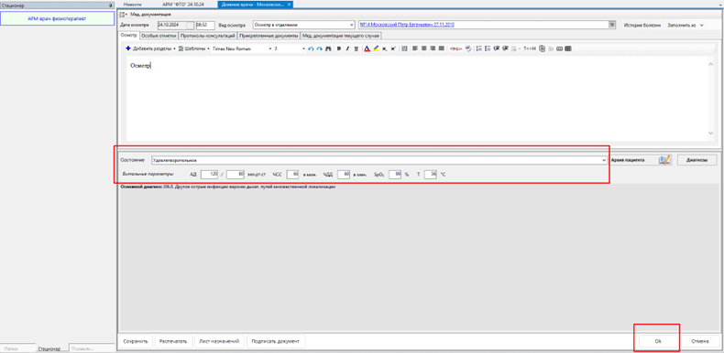This screenshot has height=353, width=724.
Task: Align text left
Action: (x=415, y=48)
